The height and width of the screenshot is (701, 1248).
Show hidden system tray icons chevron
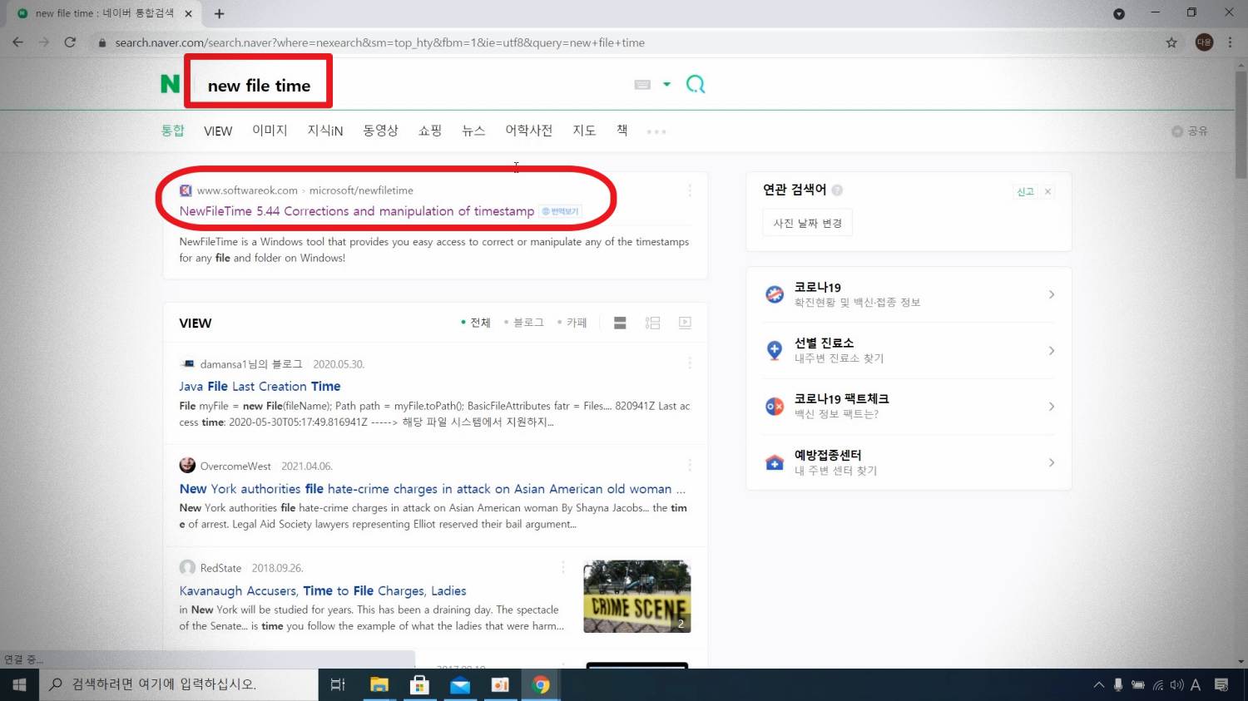(x=1098, y=684)
